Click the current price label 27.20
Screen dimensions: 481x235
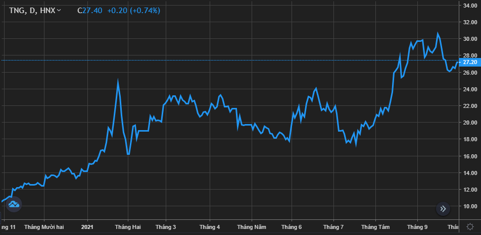[x=470, y=62]
